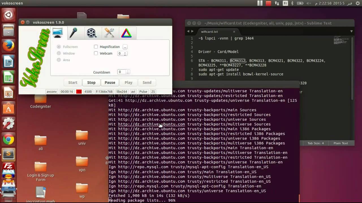Click the 00:00:16 recording time indicator
Image resolution: width=362 pixels, height=203 pixels.
67,92
